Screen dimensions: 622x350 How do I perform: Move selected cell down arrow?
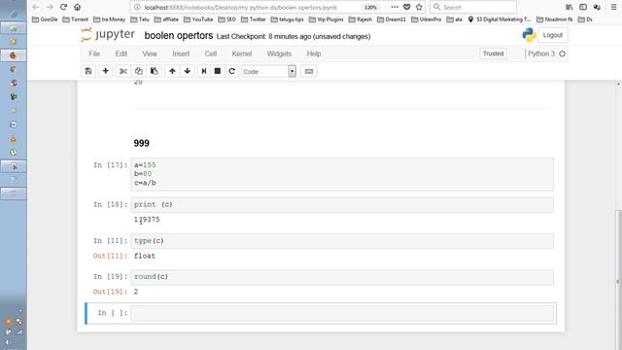188,71
